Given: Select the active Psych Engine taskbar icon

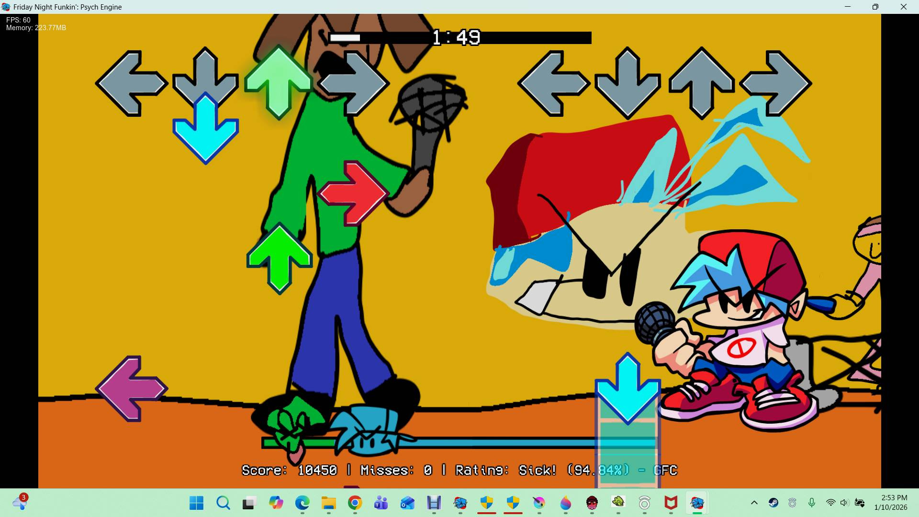Looking at the screenshot, I should [697, 503].
